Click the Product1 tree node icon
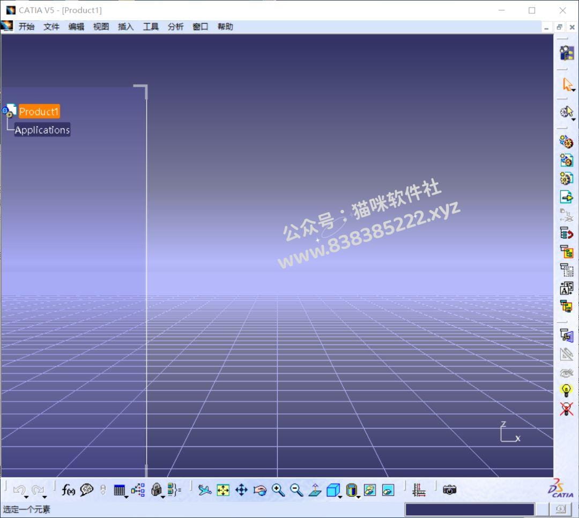 click(9, 111)
